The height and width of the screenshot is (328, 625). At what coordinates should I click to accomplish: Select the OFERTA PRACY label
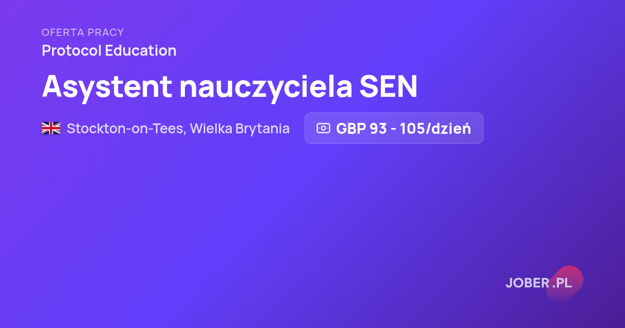pyautogui.click(x=83, y=32)
